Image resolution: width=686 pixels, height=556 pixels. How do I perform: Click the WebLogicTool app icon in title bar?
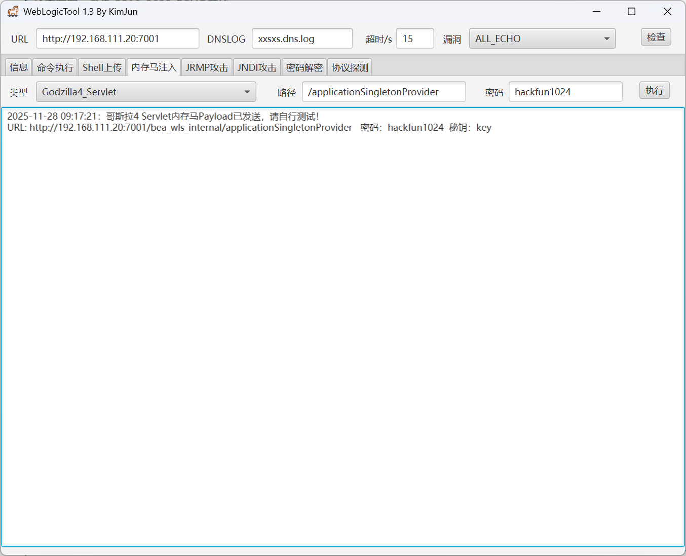click(x=13, y=11)
